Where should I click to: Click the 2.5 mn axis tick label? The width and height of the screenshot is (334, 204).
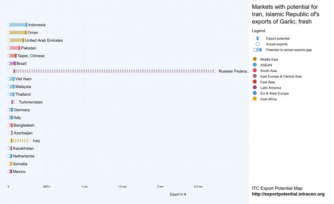coord(198,187)
